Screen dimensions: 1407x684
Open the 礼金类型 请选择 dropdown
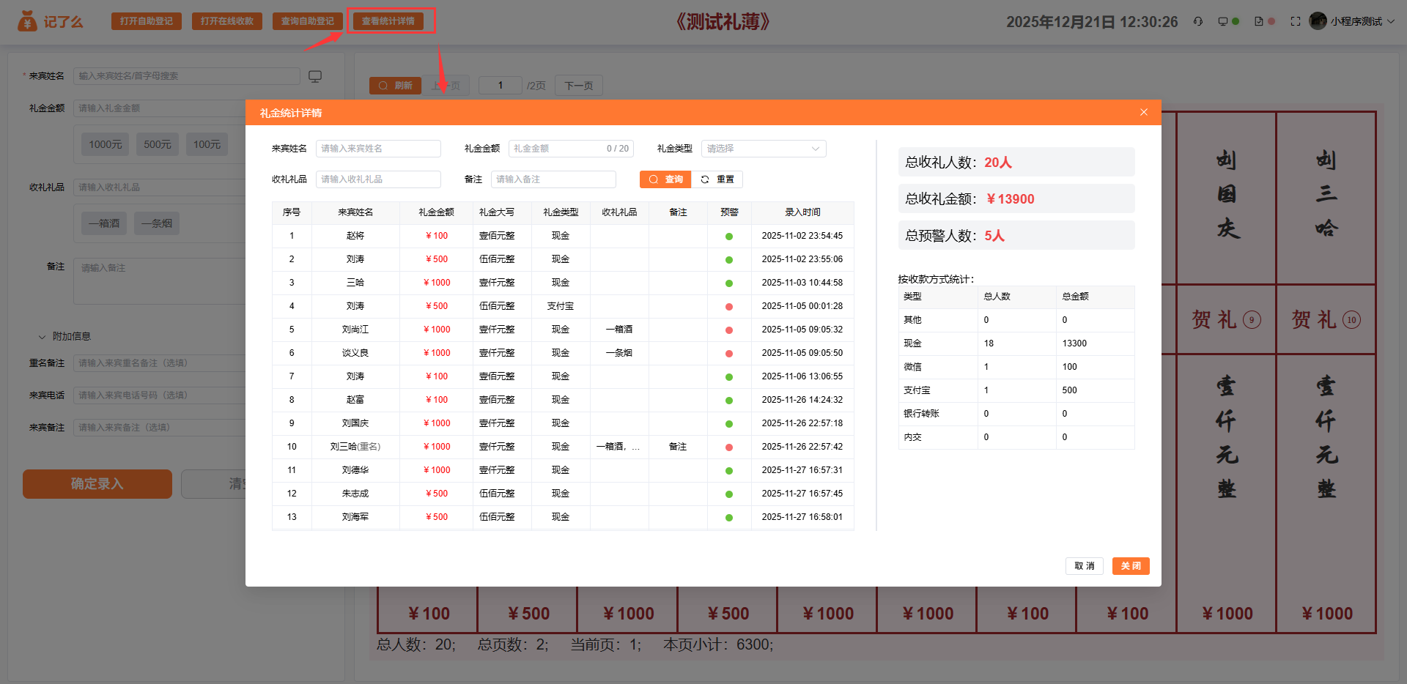click(764, 149)
